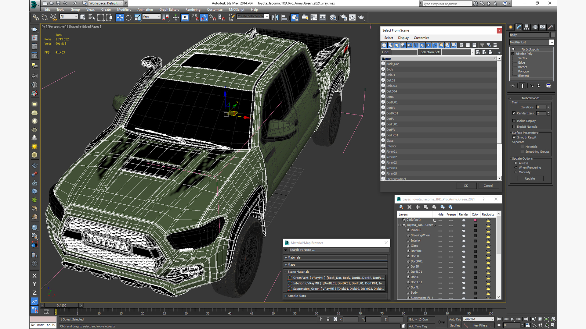Restrict to XY plane button
This screenshot has height=329, width=586.
tap(34, 301)
